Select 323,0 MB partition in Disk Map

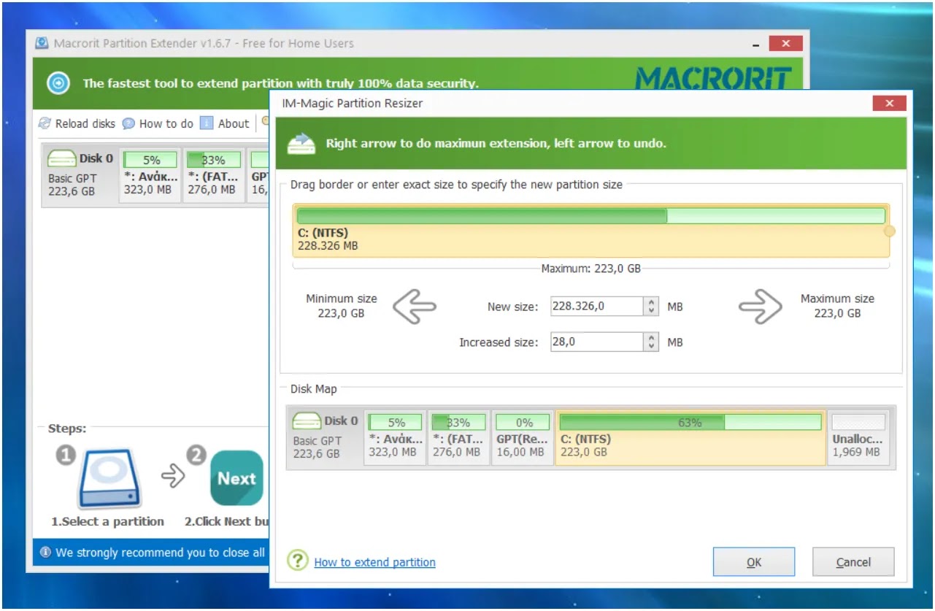(396, 437)
